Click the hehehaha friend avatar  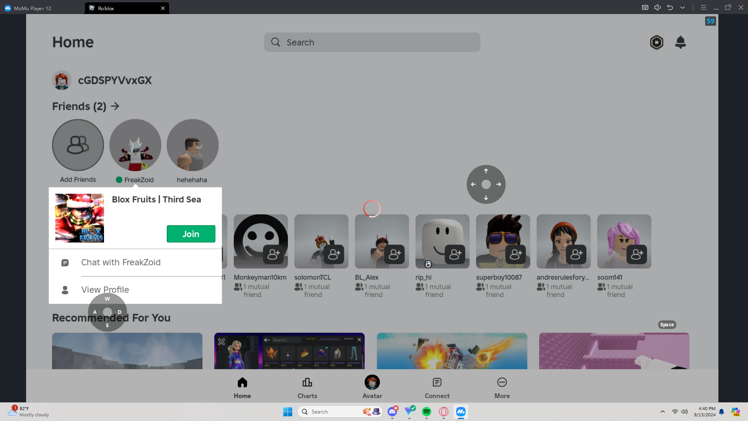[x=192, y=145]
